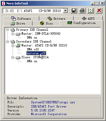Image resolution: width=106 pixels, height=121 pixels.
Task: Switch to the Disc tab
Action: point(46,23)
